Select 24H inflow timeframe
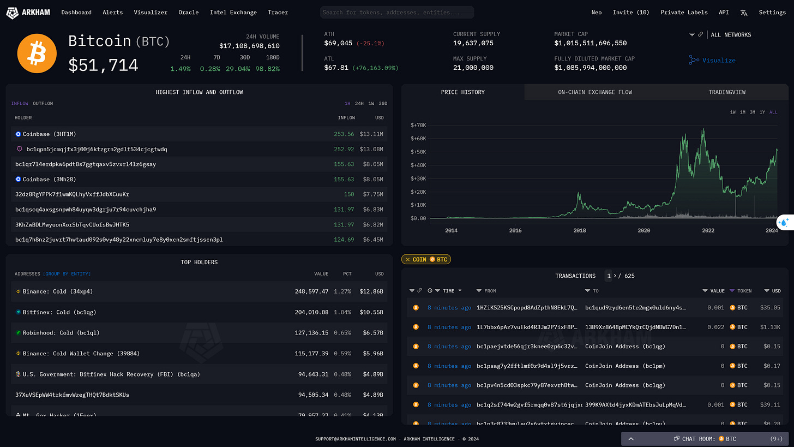The width and height of the screenshot is (794, 447). pos(359,103)
